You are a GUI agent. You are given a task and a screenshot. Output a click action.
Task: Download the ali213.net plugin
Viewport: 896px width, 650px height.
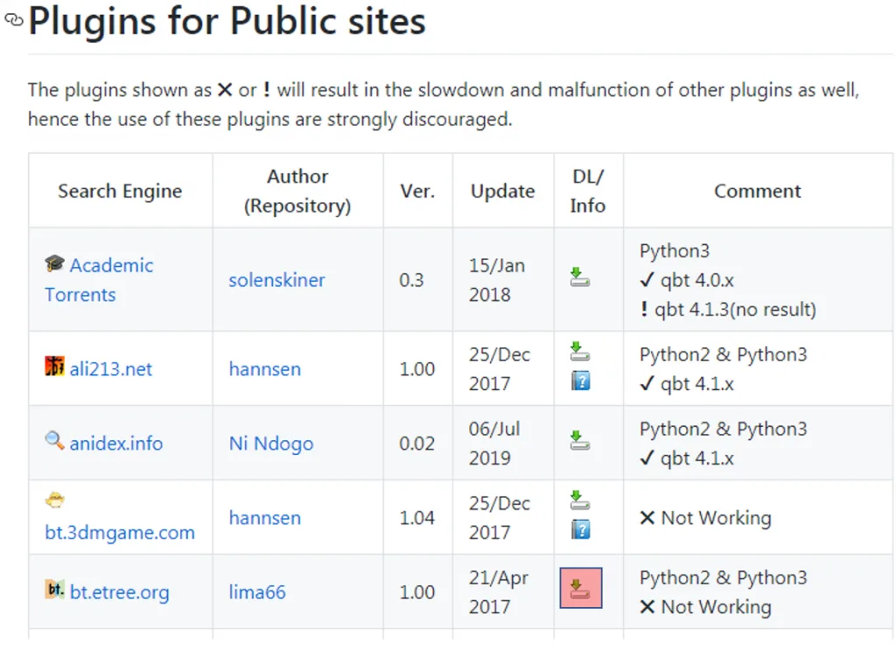click(x=580, y=352)
